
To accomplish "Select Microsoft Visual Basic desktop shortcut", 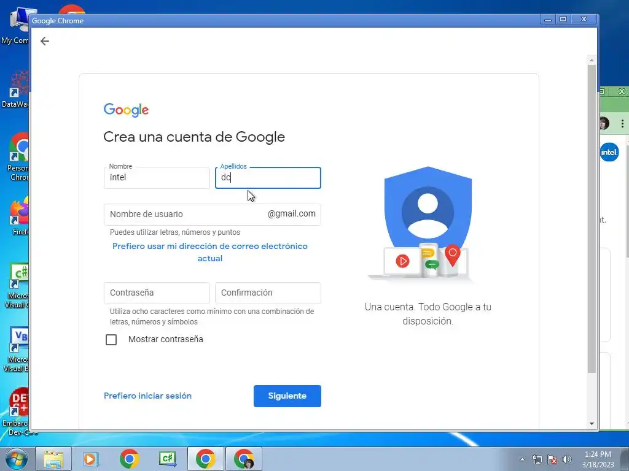I will pos(15,350).
